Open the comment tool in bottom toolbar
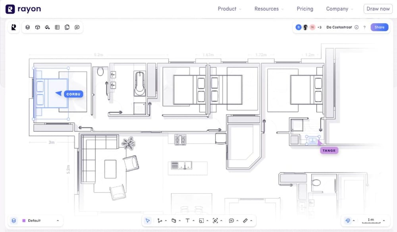Image resolution: width=397 pixels, height=232 pixels. pyautogui.click(x=232, y=221)
